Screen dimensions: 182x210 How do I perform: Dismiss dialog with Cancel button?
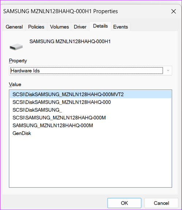click(162, 203)
